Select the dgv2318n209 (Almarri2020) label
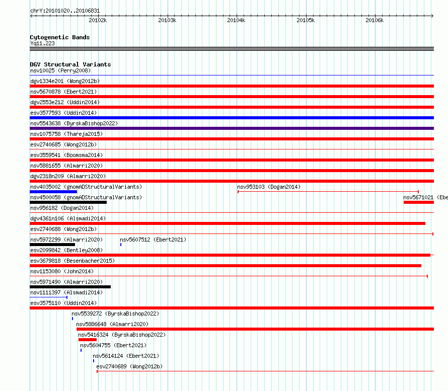 coord(68,176)
